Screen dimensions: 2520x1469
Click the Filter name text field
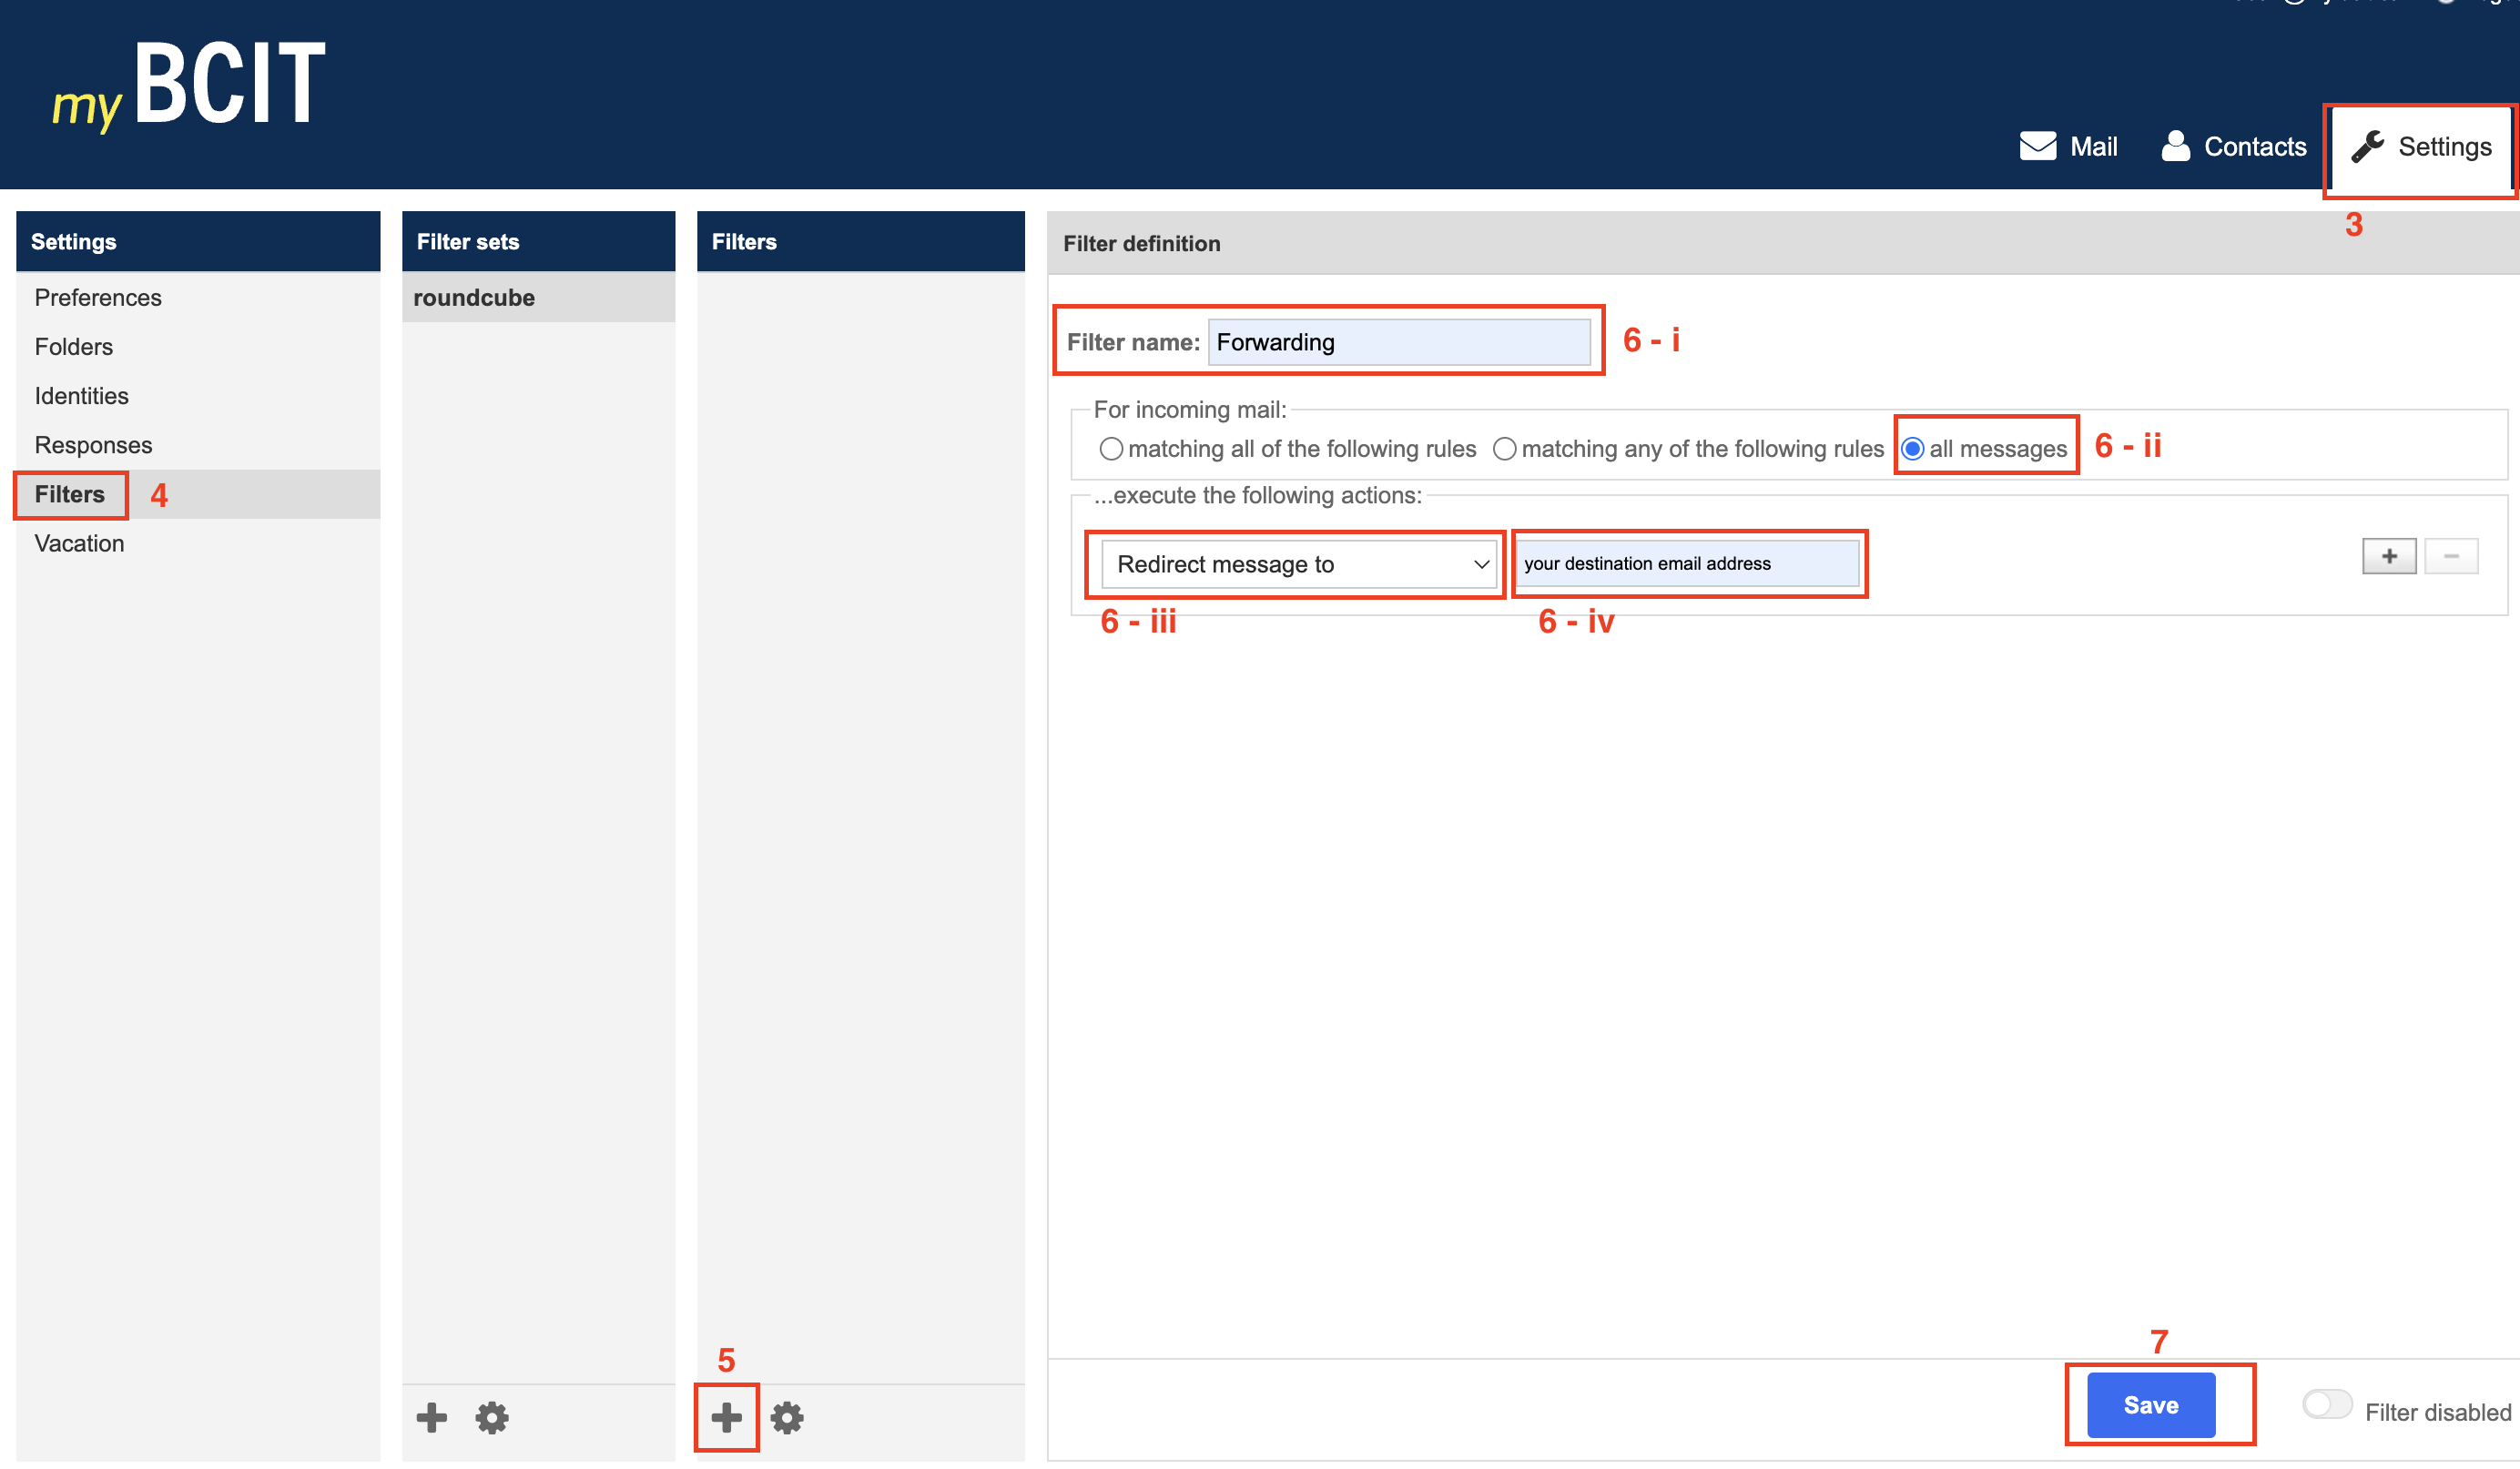point(1398,342)
